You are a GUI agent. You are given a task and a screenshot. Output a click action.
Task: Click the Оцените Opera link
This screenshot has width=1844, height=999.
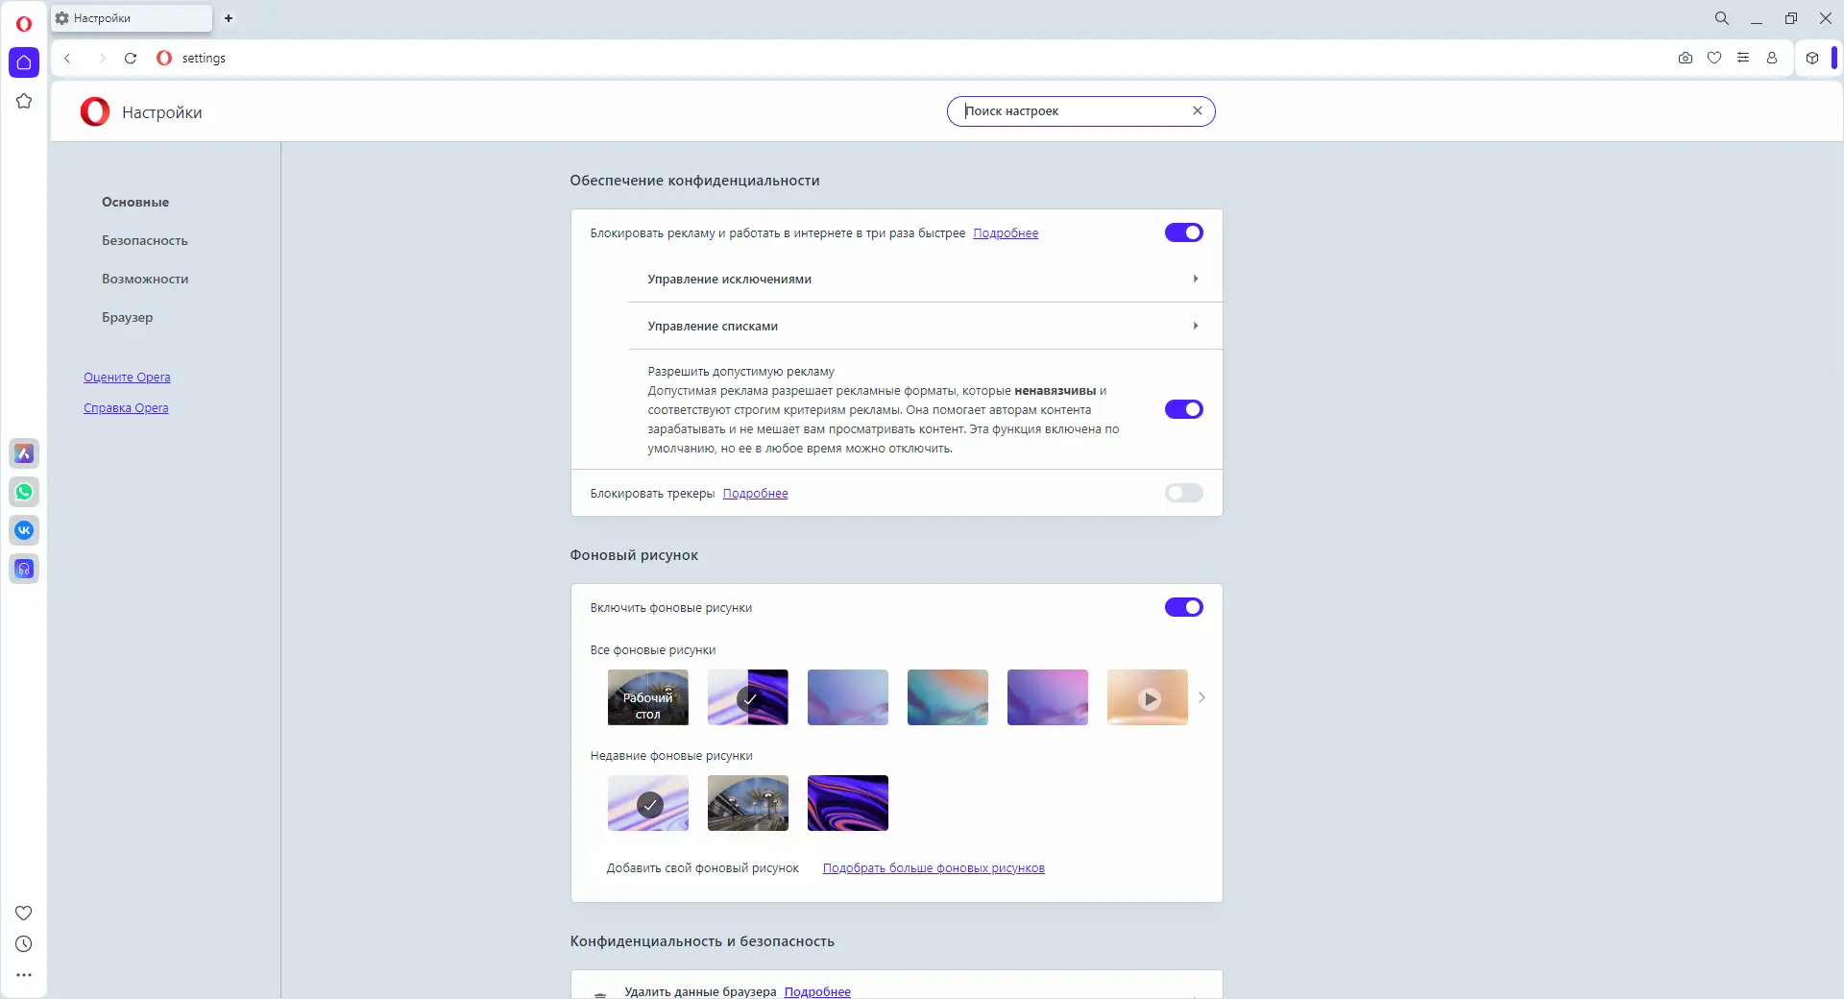click(x=127, y=378)
